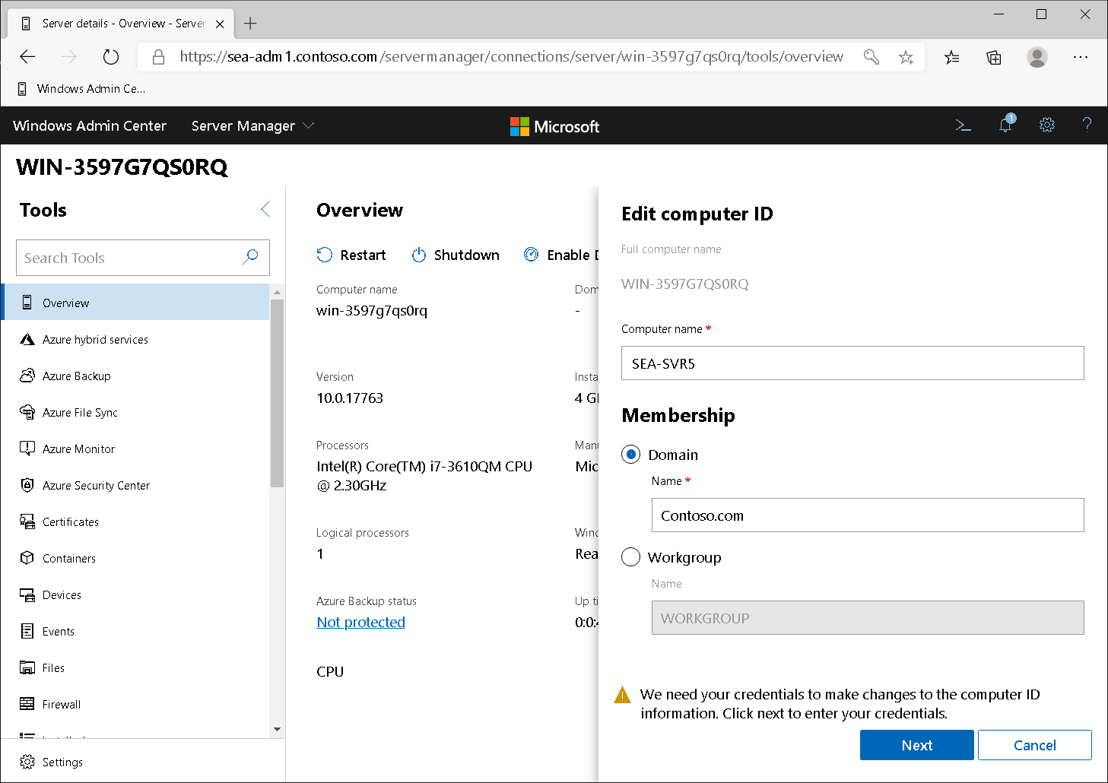Add page to favorites star icon

906,57
